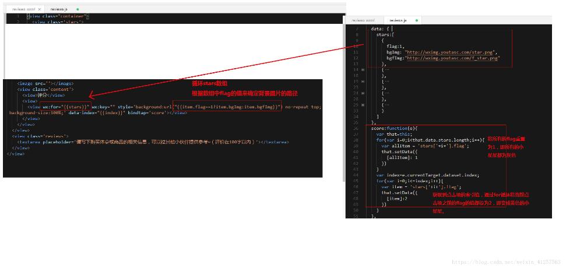Click the item.flag ternary expression
The image size is (566, 272).
click(227, 107)
